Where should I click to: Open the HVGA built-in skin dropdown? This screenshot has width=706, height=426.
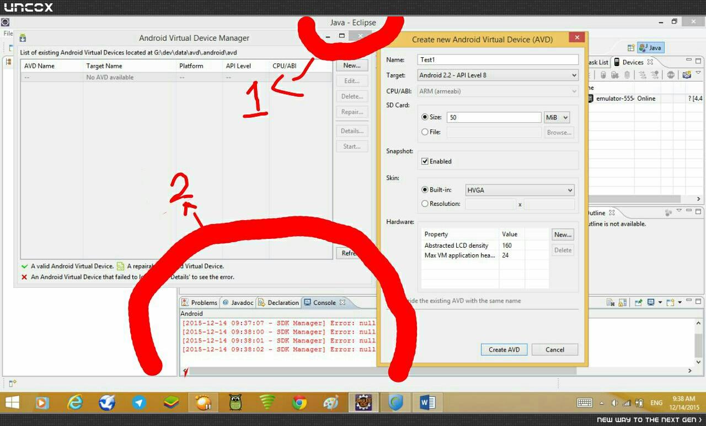520,190
